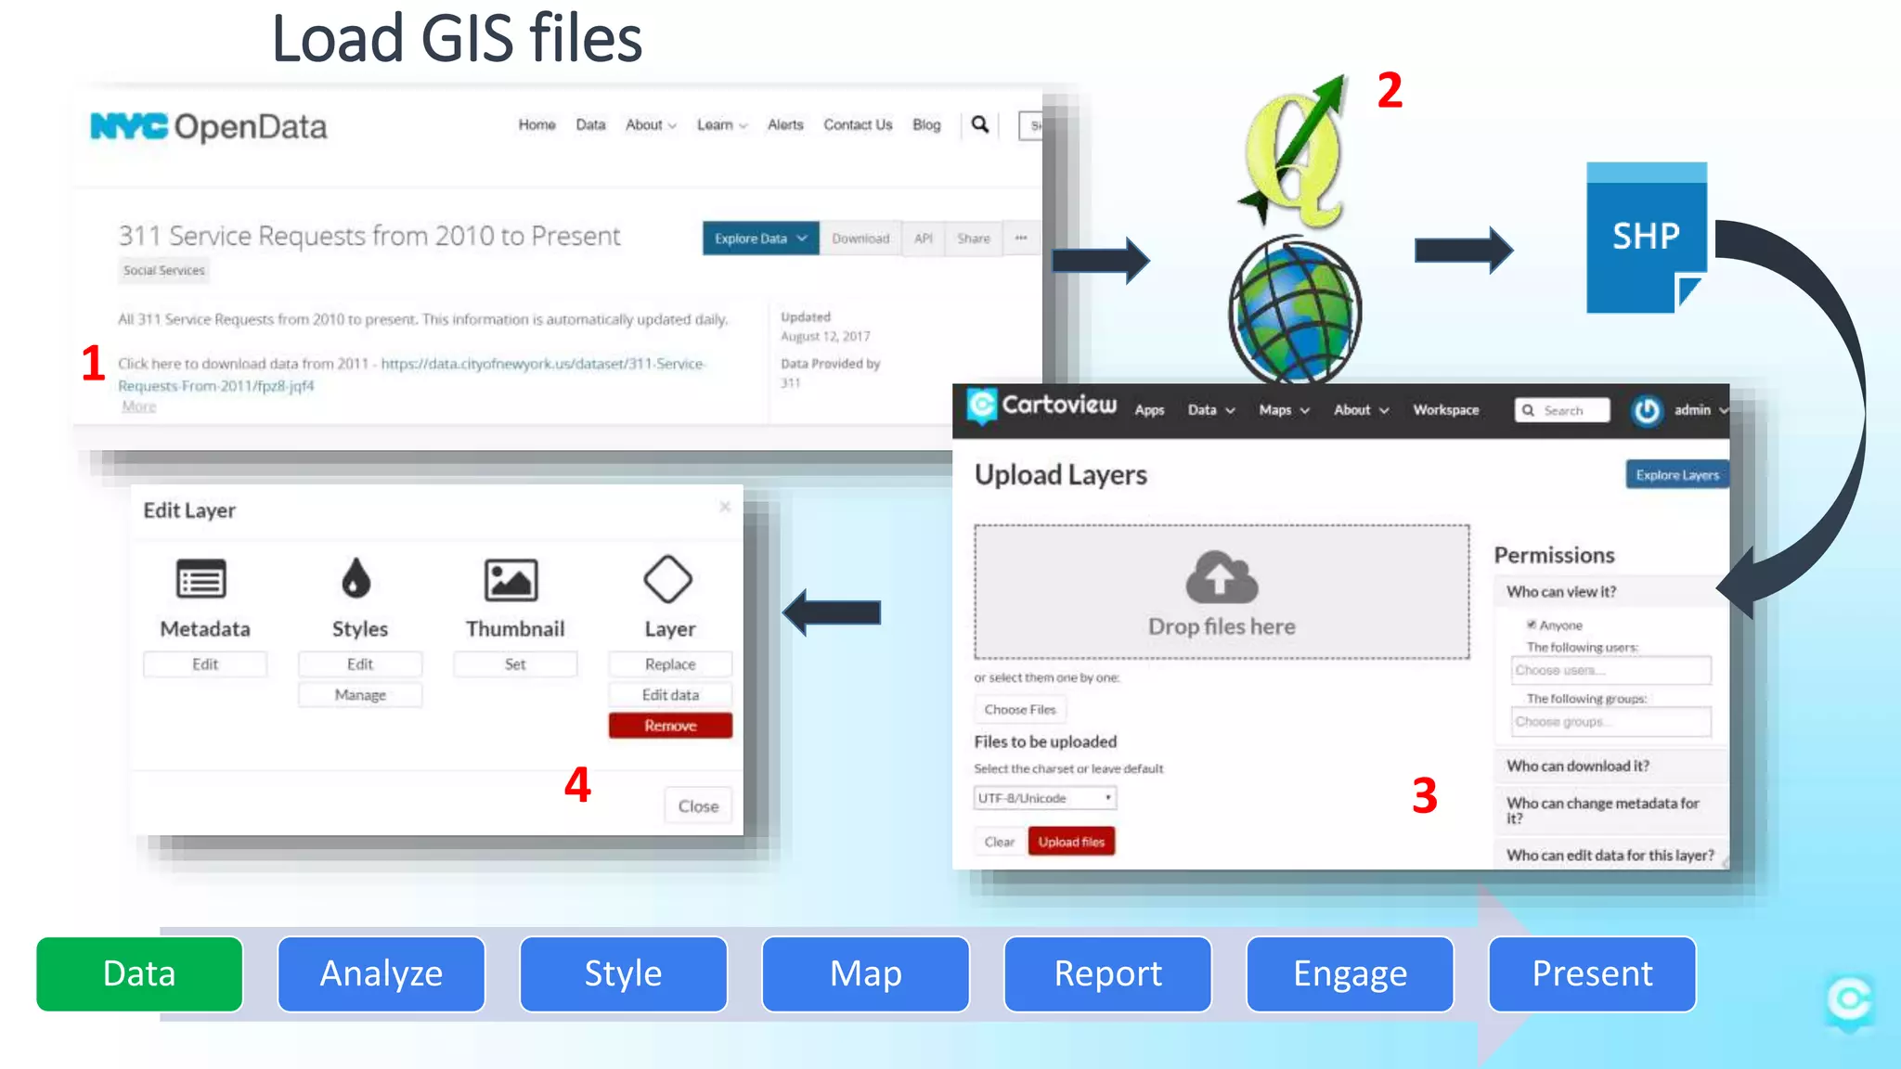
Task: Open Contact Us on NYC OpenData
Action: (858, 124)
